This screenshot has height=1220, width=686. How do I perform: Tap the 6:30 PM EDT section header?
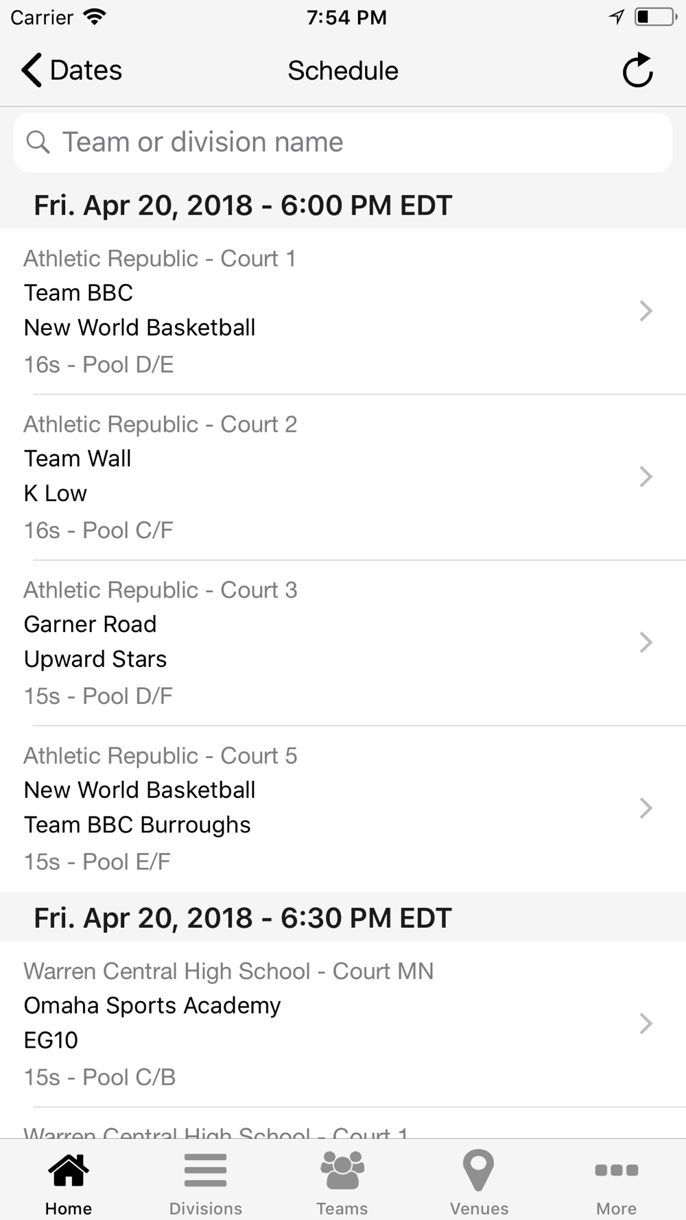tap(343, 917)
